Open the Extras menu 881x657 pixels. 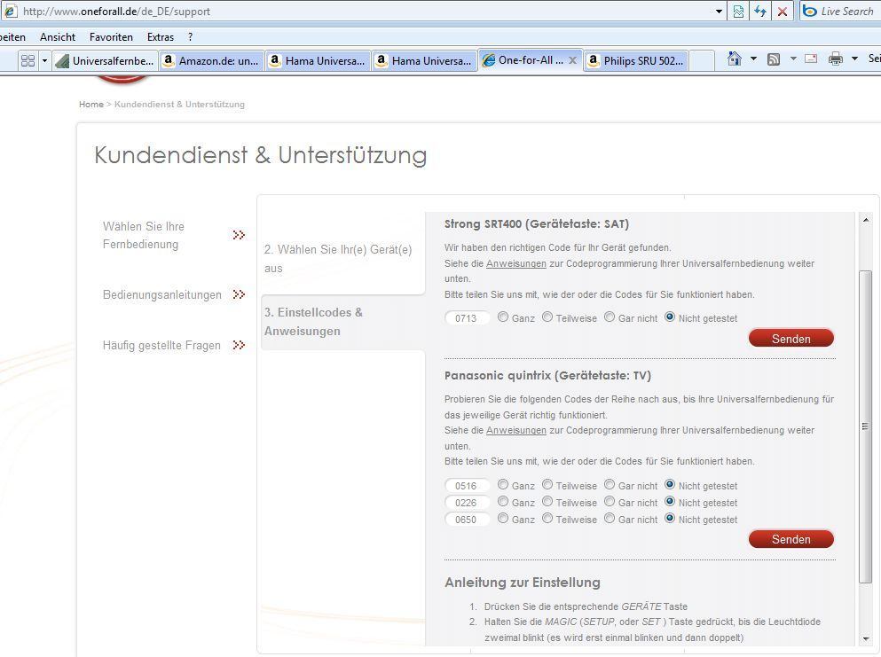pos(160,37)
